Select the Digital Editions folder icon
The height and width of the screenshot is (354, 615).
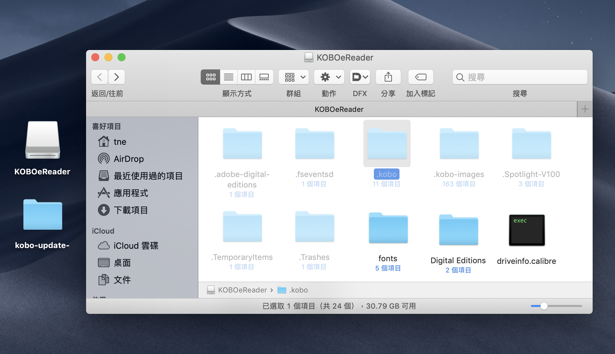click(x=459, y=230)
